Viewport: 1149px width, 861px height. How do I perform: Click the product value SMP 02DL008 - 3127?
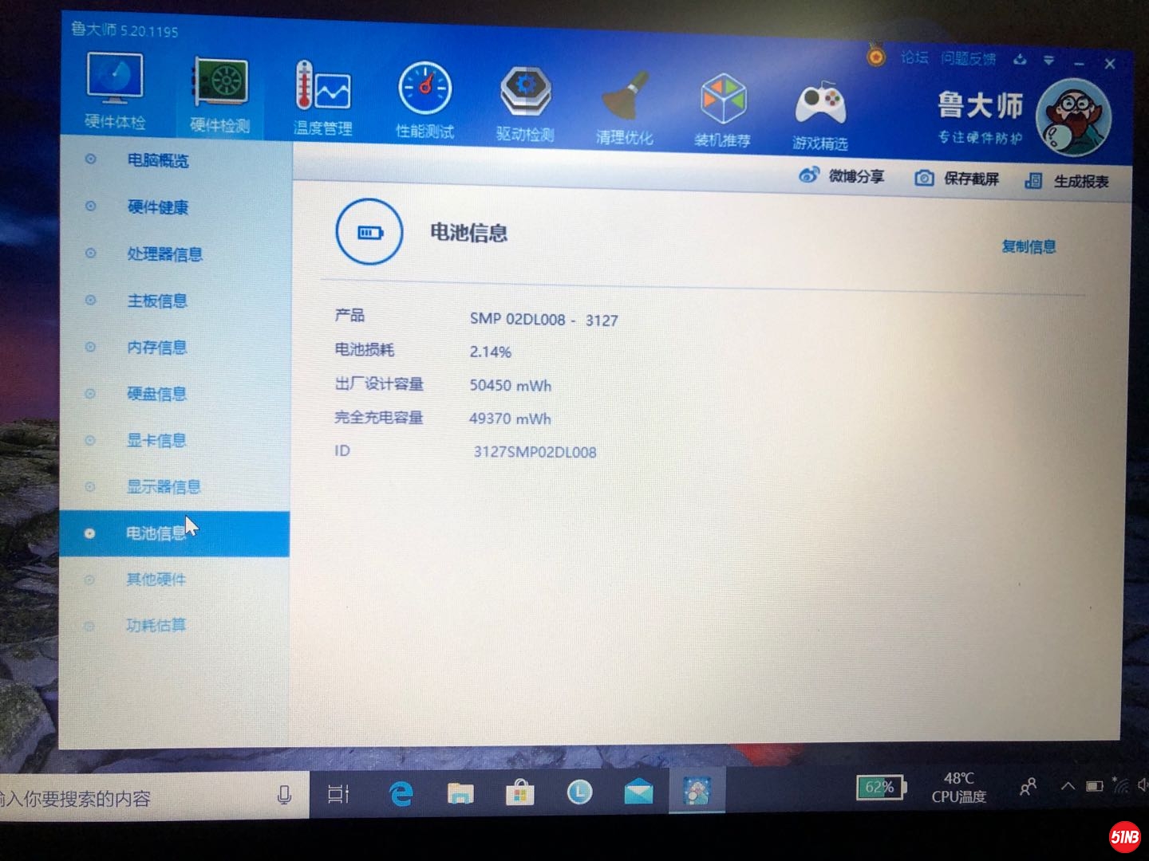(544, 320)
